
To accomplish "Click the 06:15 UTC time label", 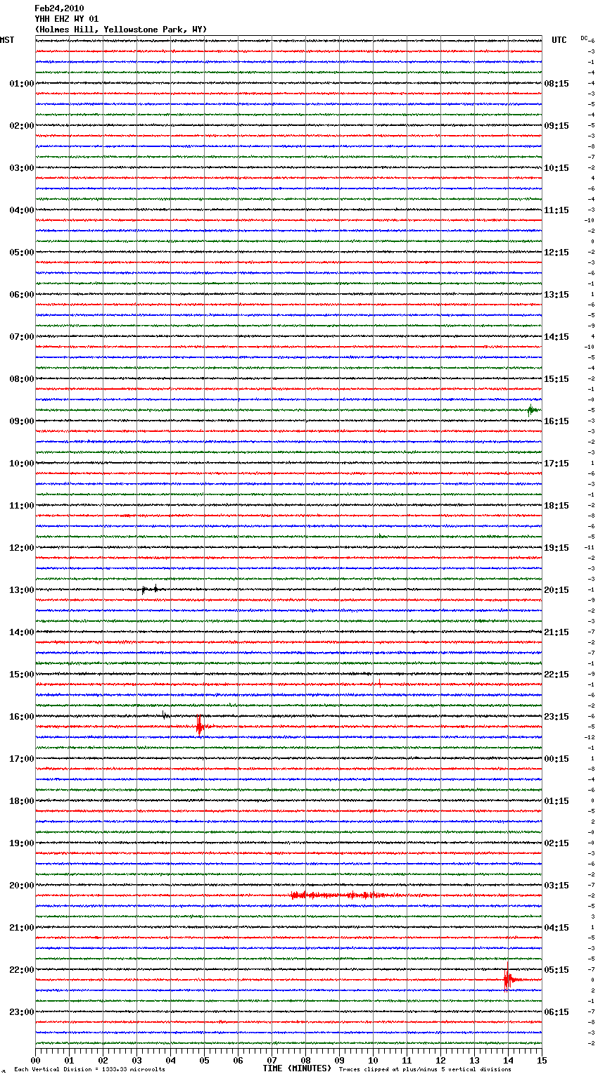I will (x=556, y=1012).
